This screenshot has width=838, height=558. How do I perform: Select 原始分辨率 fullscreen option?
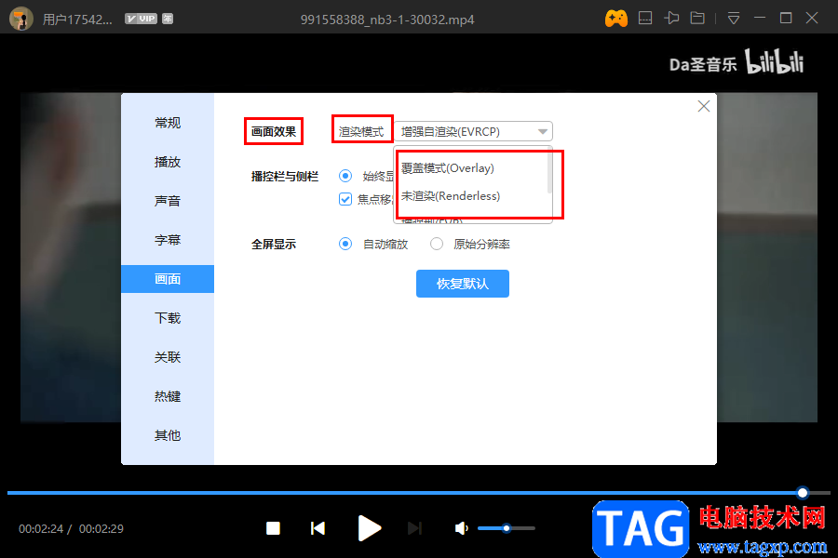click(437, 244)
